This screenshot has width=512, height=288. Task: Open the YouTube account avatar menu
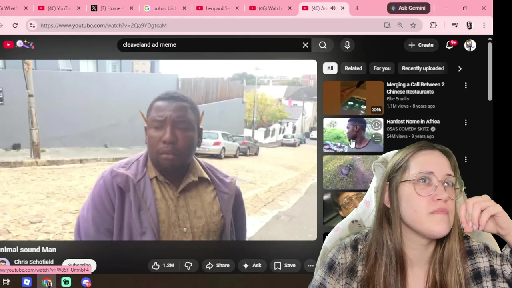coord(470,45)
